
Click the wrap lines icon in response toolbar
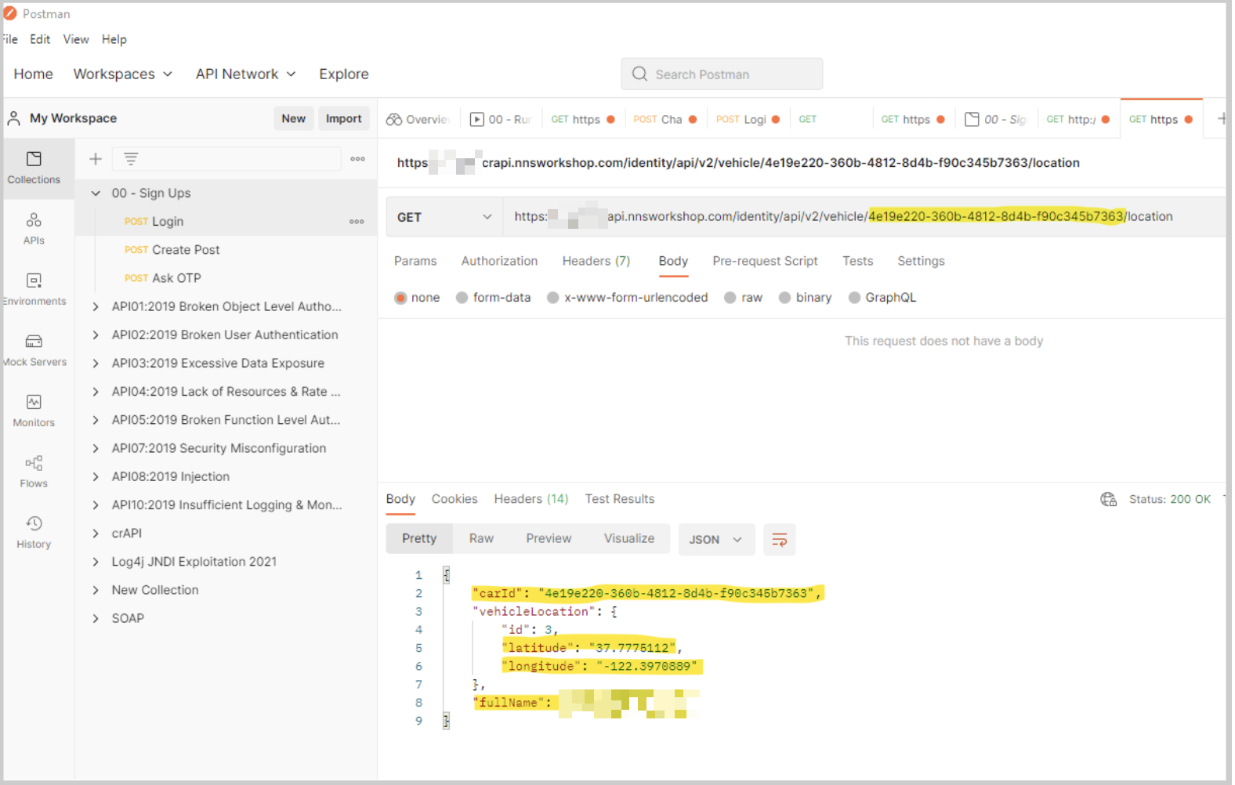point(780,540)
